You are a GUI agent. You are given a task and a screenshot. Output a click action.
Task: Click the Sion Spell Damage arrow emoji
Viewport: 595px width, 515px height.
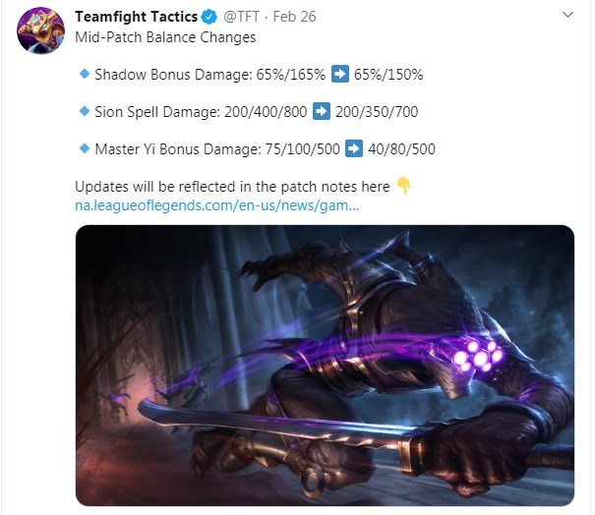(322, 111)
